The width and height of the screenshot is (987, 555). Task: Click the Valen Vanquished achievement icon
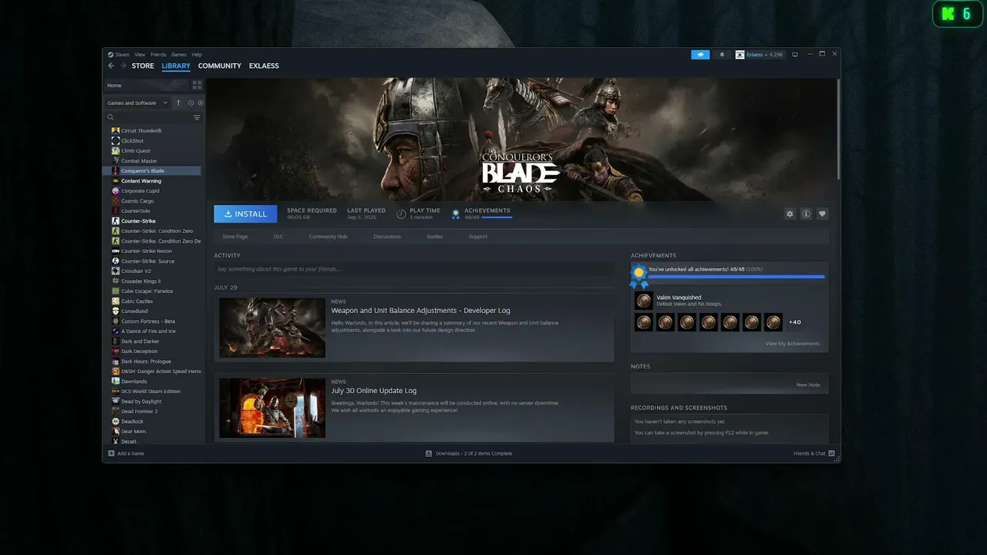643,301
